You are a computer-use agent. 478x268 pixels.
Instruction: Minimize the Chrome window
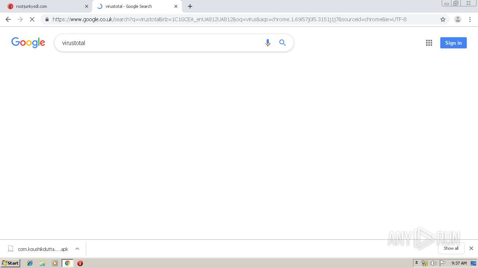coord(447,3)
